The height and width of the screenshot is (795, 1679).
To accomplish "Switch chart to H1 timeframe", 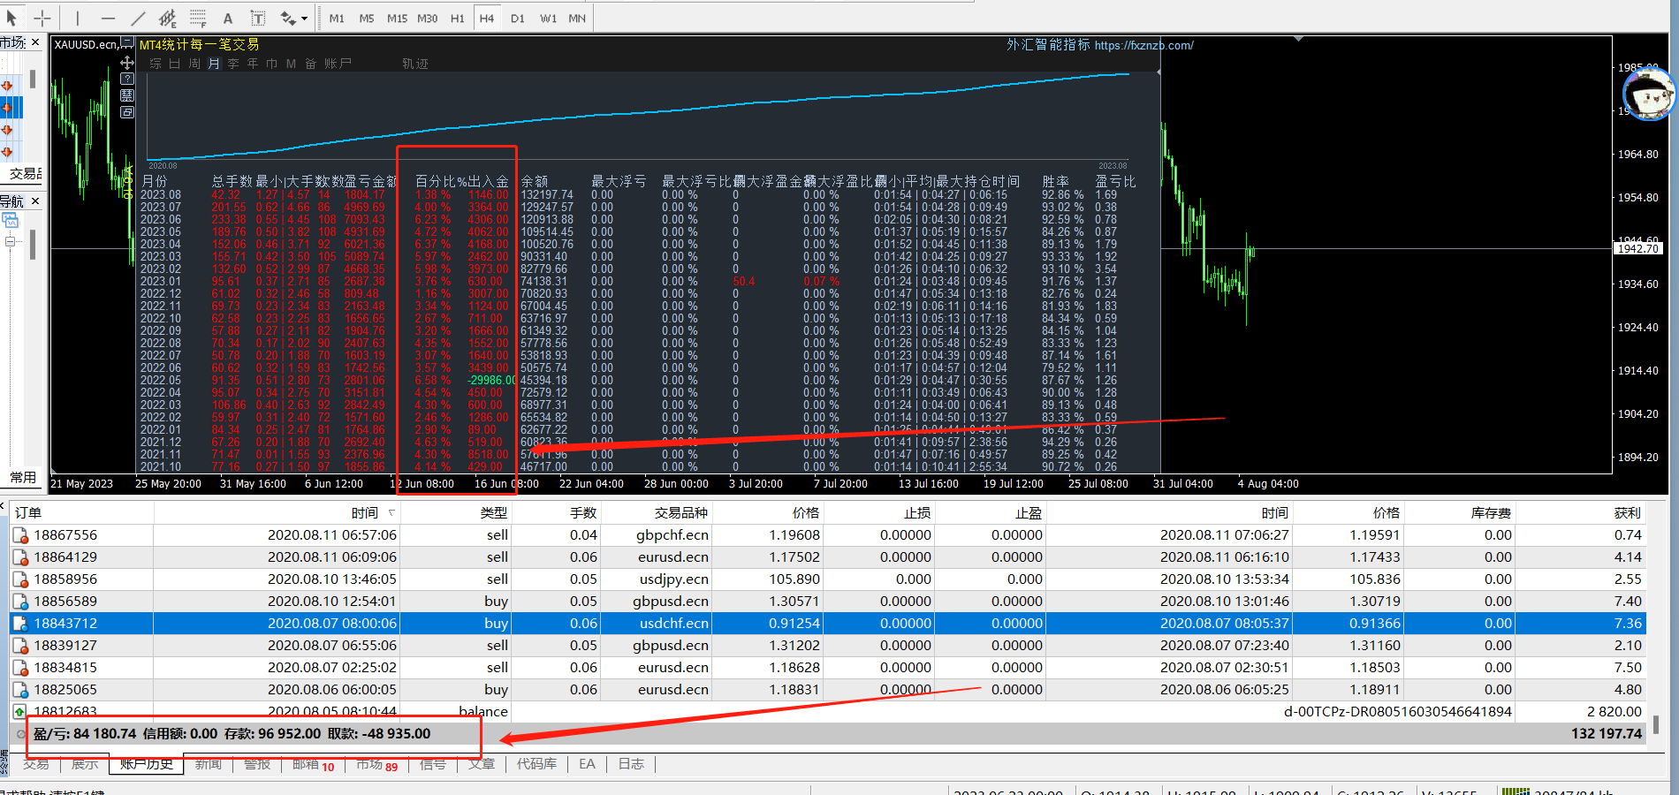I will coord(458,18).
